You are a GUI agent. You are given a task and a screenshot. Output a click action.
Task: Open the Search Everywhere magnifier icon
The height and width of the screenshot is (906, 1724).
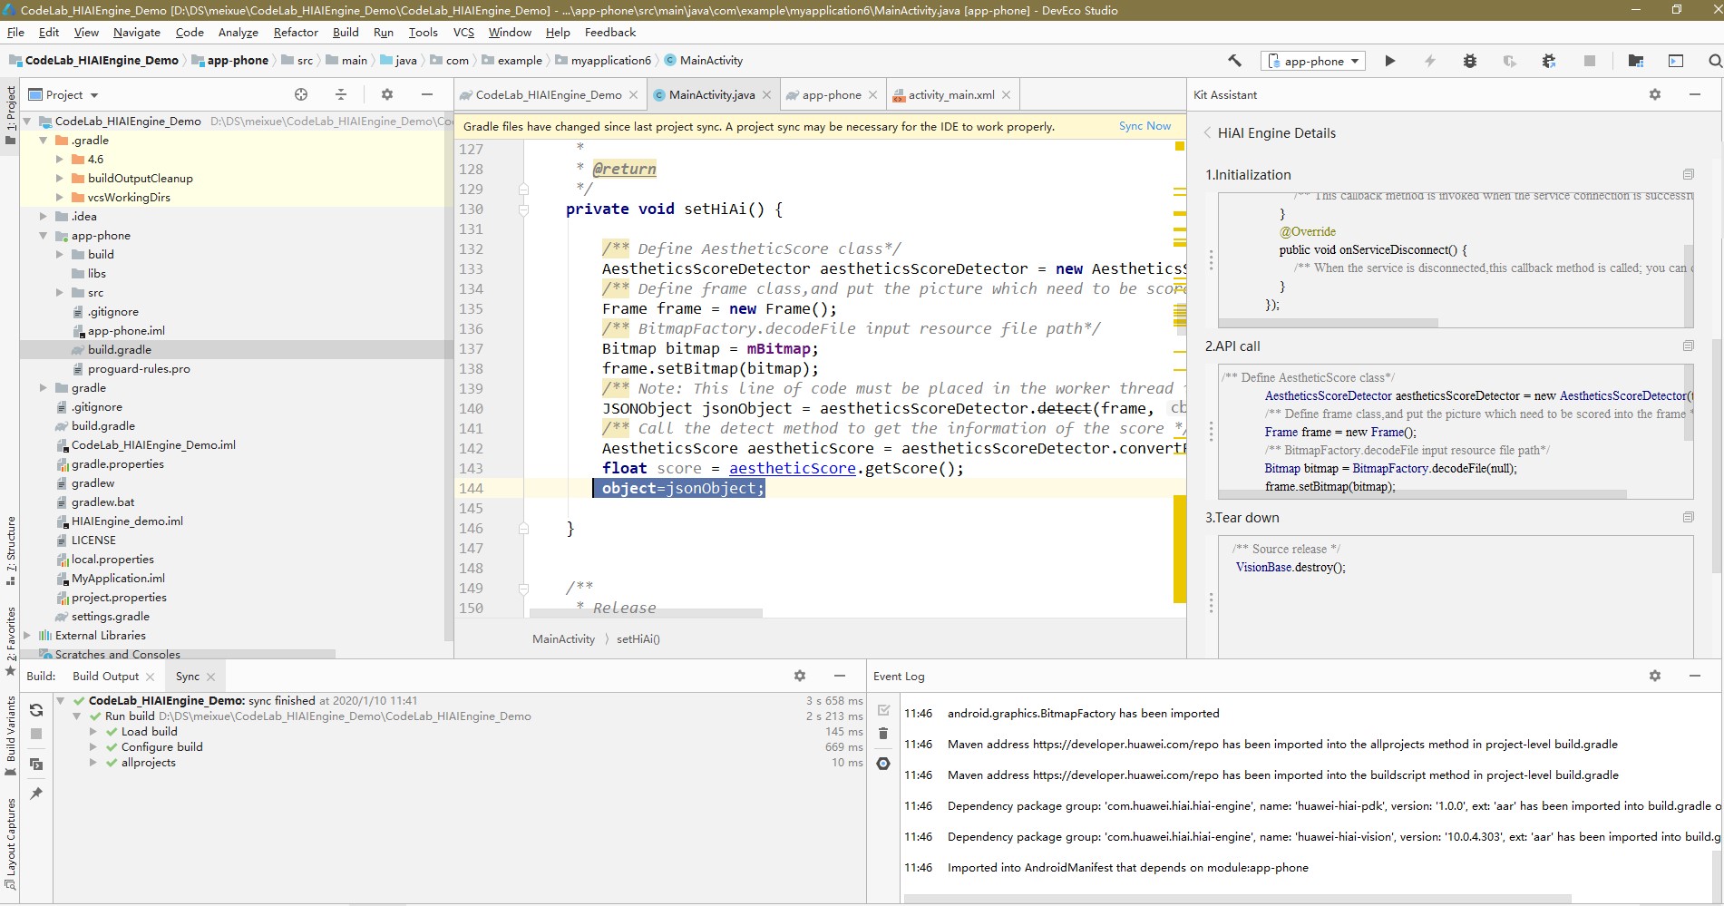[x=1714, y=61]
